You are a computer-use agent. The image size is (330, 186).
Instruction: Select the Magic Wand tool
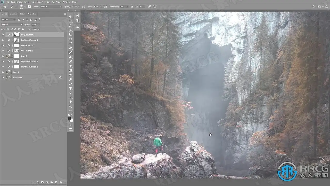click(x=70, y=30)
